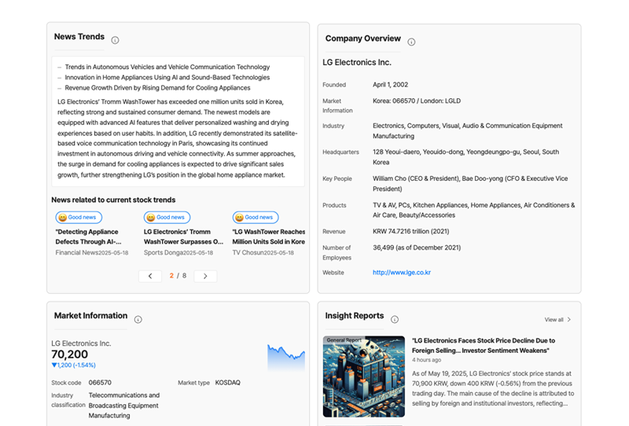Click the Korea: 066570 / London: LGLD text
The height and width of the screenshot is (426, 629).
click(x=417, y=101)
